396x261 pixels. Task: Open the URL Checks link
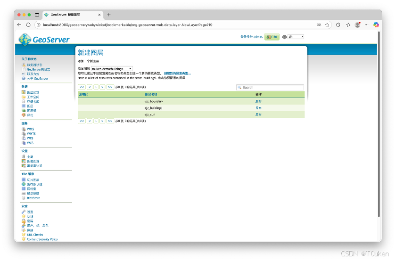[x=35, y=235]
